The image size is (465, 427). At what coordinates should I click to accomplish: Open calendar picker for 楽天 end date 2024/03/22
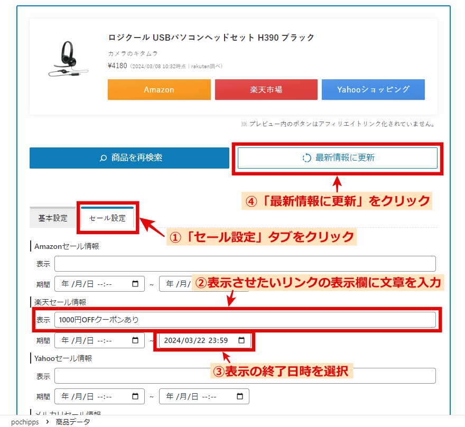click(241, 340)
